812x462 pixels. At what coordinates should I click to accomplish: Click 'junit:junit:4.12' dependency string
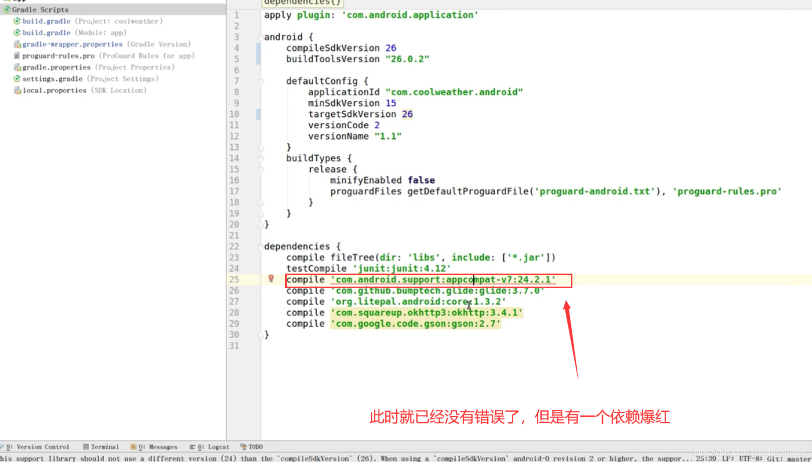[402, 269]
